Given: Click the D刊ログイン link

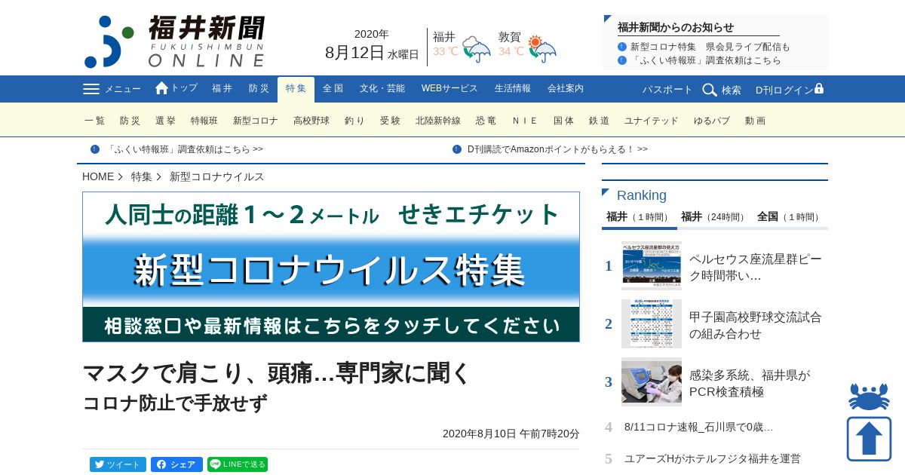Looking at the screenshot, I should [784, 90].
